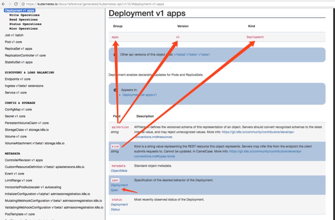Open ControllerRevision v1 apps entry
The height and width of the screenshot is (220, 335).
[24, 160]
